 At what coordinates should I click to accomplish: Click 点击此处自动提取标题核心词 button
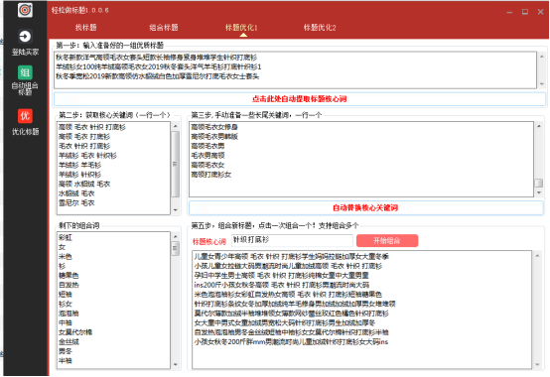click(x=300, y=99)
